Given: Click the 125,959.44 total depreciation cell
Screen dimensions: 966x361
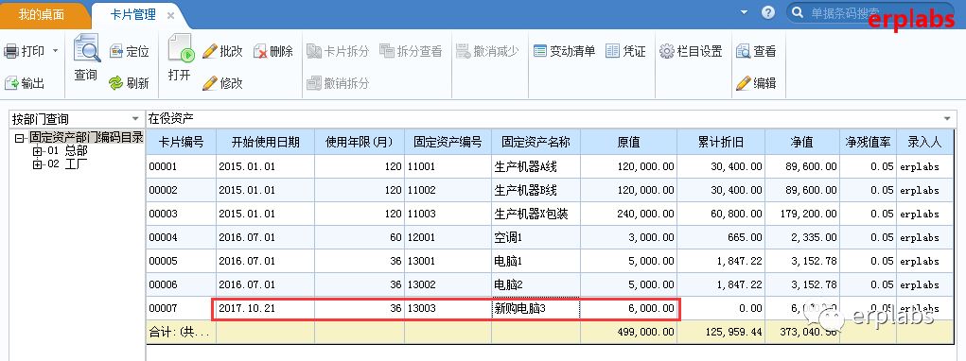Looking at the screenshot, I should tap(721, 332).
